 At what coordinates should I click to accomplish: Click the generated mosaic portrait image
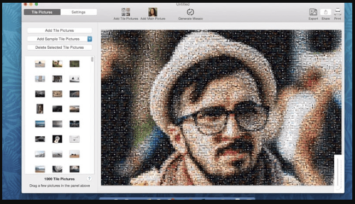coord(221,108)
